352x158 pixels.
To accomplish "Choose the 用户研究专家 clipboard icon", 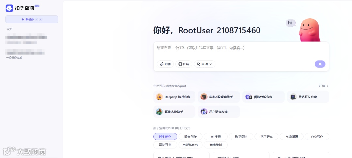I will click(x=204, y=112).
